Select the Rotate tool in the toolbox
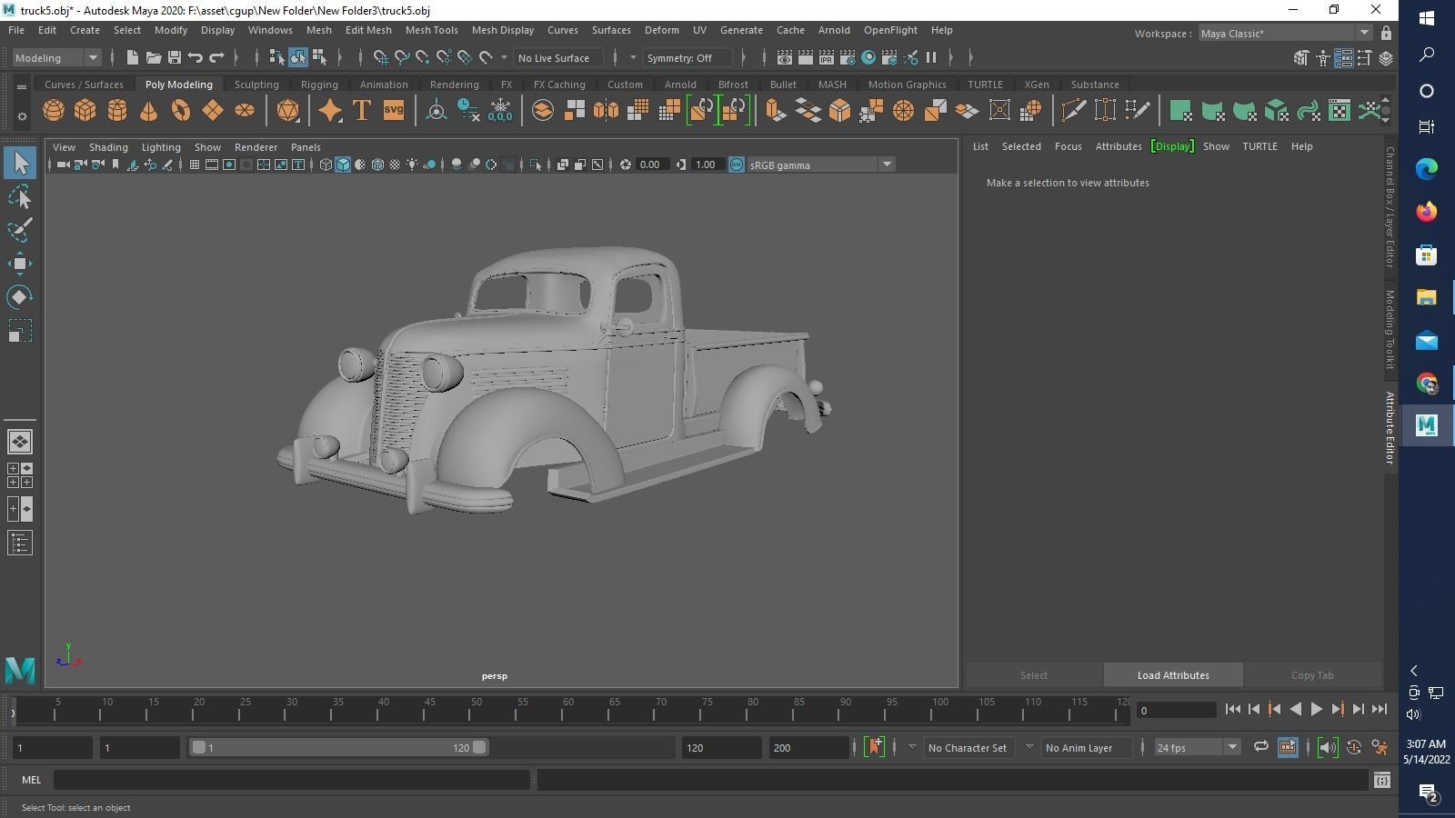The image size is (1455, 818). pos(20,297)
